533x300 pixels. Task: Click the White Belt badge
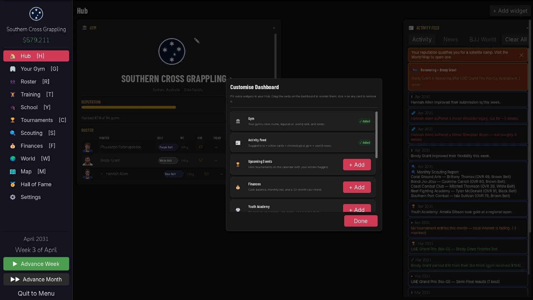click(x=168, y=161)
